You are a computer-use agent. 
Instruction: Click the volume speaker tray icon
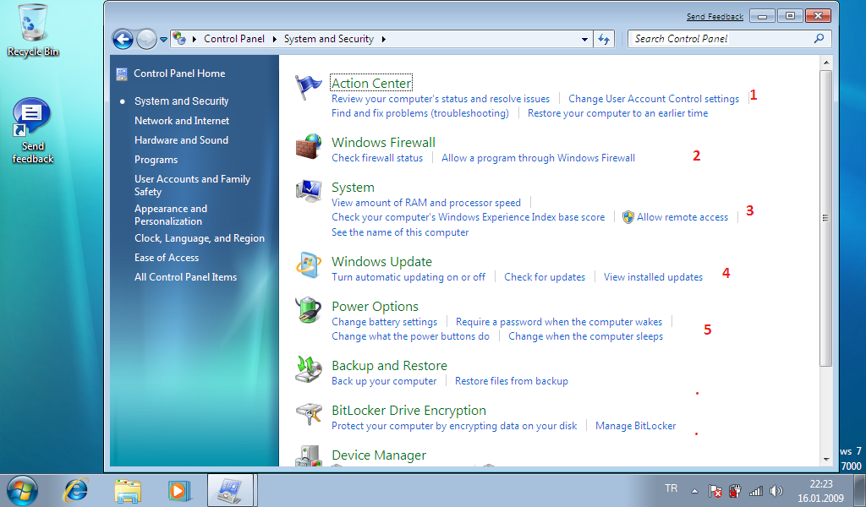[x=776, y=490]
